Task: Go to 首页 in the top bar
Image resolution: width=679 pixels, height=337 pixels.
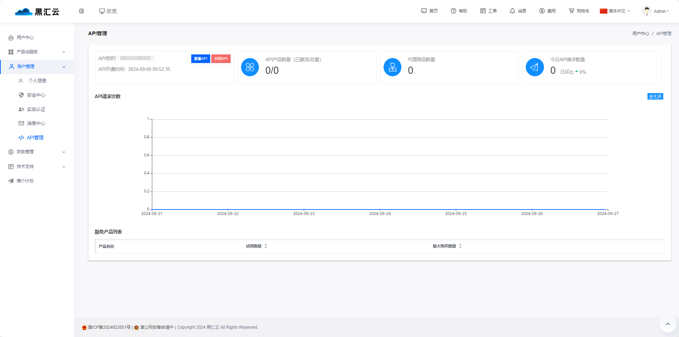Action: (429, 11)
